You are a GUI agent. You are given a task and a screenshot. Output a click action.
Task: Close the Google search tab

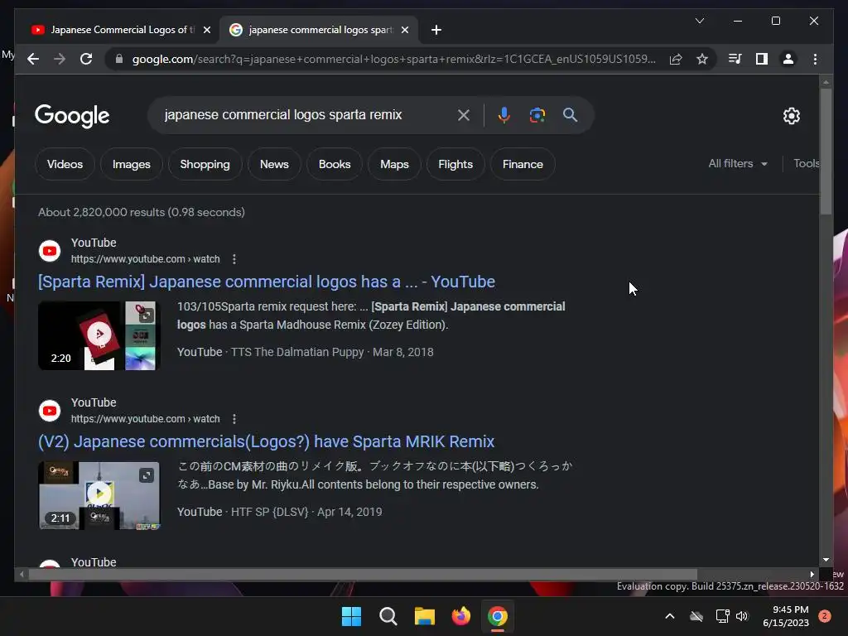tap(404, 30)
